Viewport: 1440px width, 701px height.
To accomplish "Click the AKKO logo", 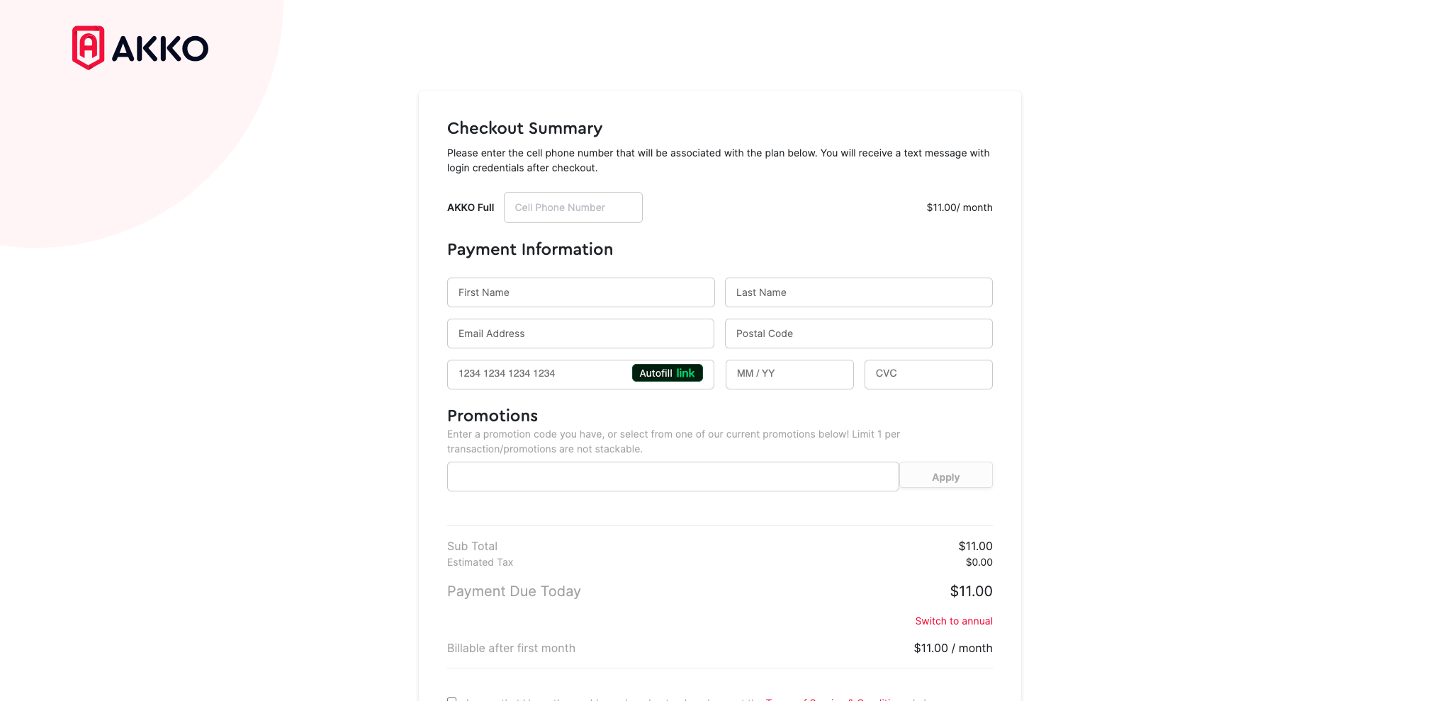I will (140, 48).
